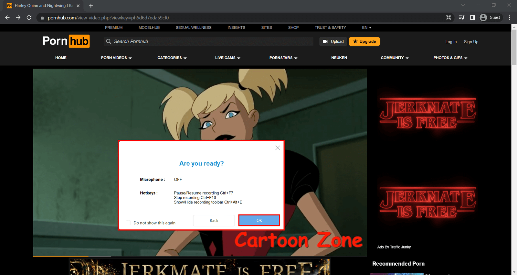Click the Pause/Resume recording Ctrl+F7 line

point(204,193)
